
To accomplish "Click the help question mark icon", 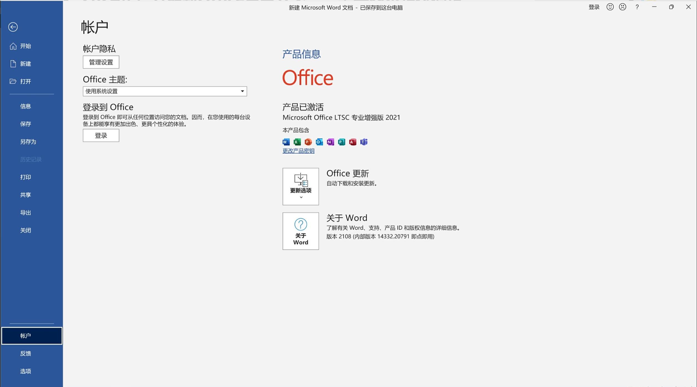I will coord(637,7).
